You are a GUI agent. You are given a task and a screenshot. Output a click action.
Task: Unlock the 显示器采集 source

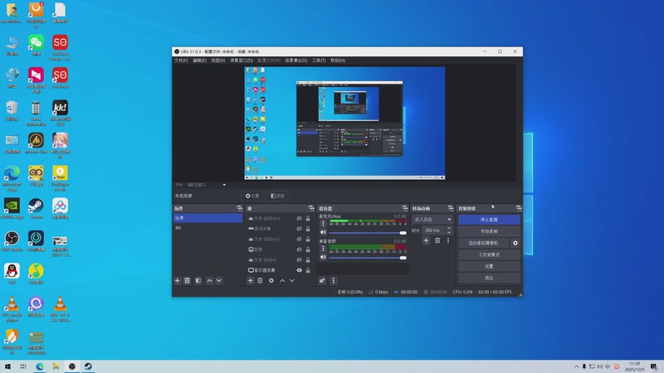click(x=308, y=270)
